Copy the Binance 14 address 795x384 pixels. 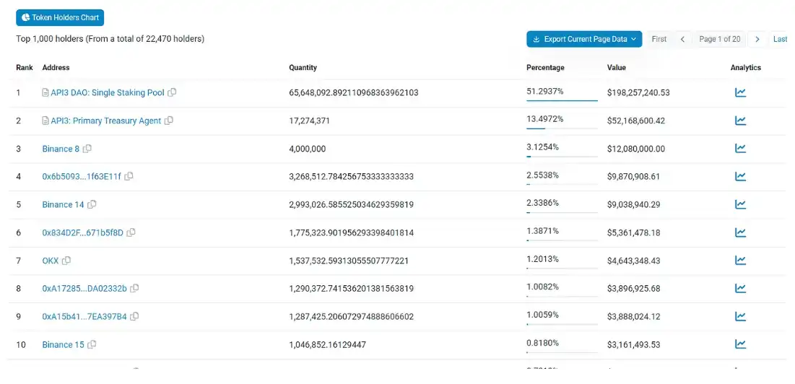tap(92, 205)
